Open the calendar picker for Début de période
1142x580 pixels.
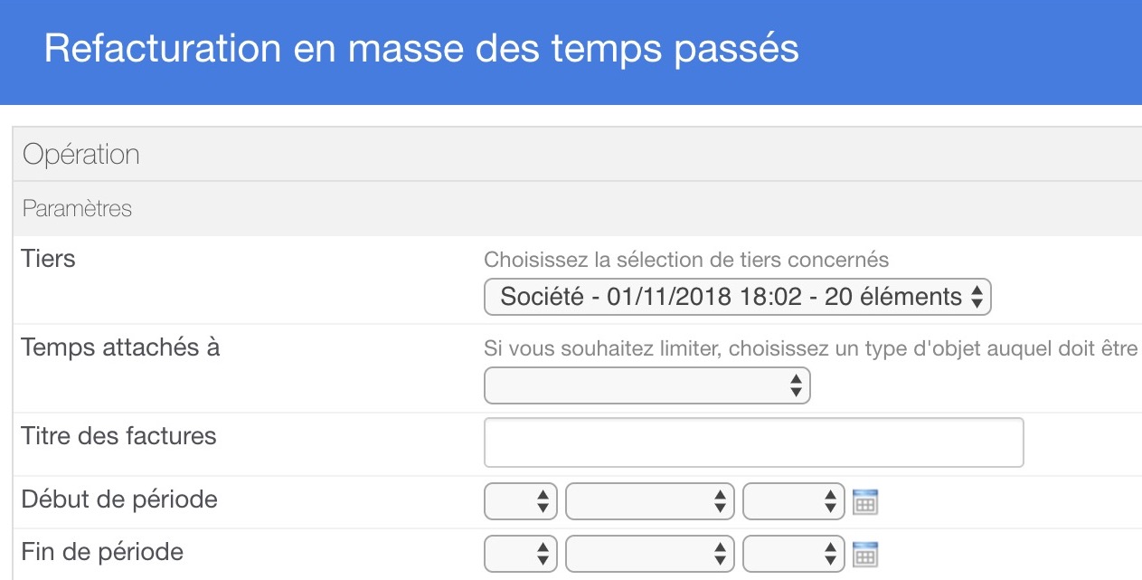tap(865, 501)
